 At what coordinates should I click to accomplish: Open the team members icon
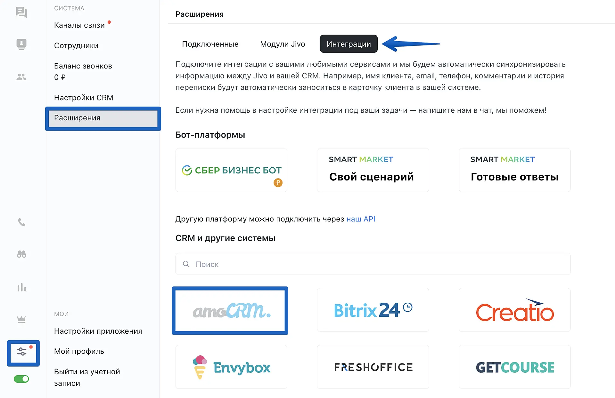pos(21,77)
